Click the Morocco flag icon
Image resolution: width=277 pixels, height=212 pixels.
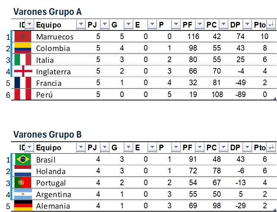[x=23, y=36]
